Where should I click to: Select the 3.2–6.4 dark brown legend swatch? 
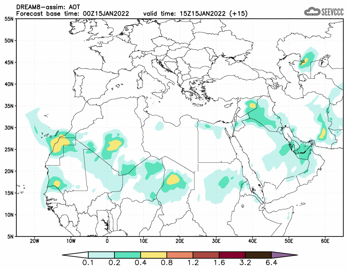[258, 255]
